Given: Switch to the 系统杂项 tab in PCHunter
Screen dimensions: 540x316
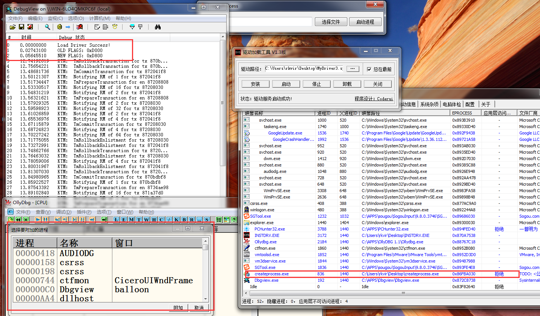Looking at the screenshot, I should (430, 104).
